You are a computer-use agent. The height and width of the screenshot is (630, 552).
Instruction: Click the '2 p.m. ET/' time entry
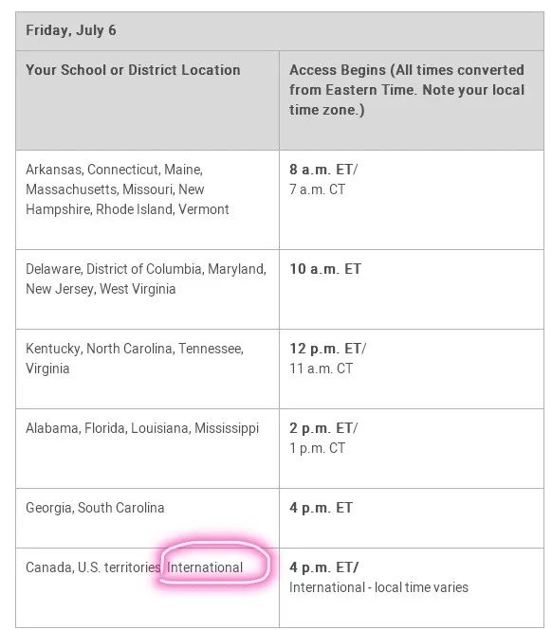[x=323, y=428]
